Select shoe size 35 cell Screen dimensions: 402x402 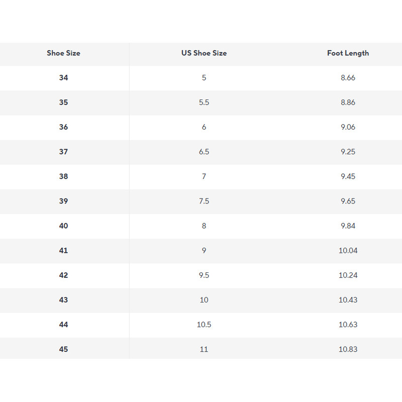click(63, 103)
